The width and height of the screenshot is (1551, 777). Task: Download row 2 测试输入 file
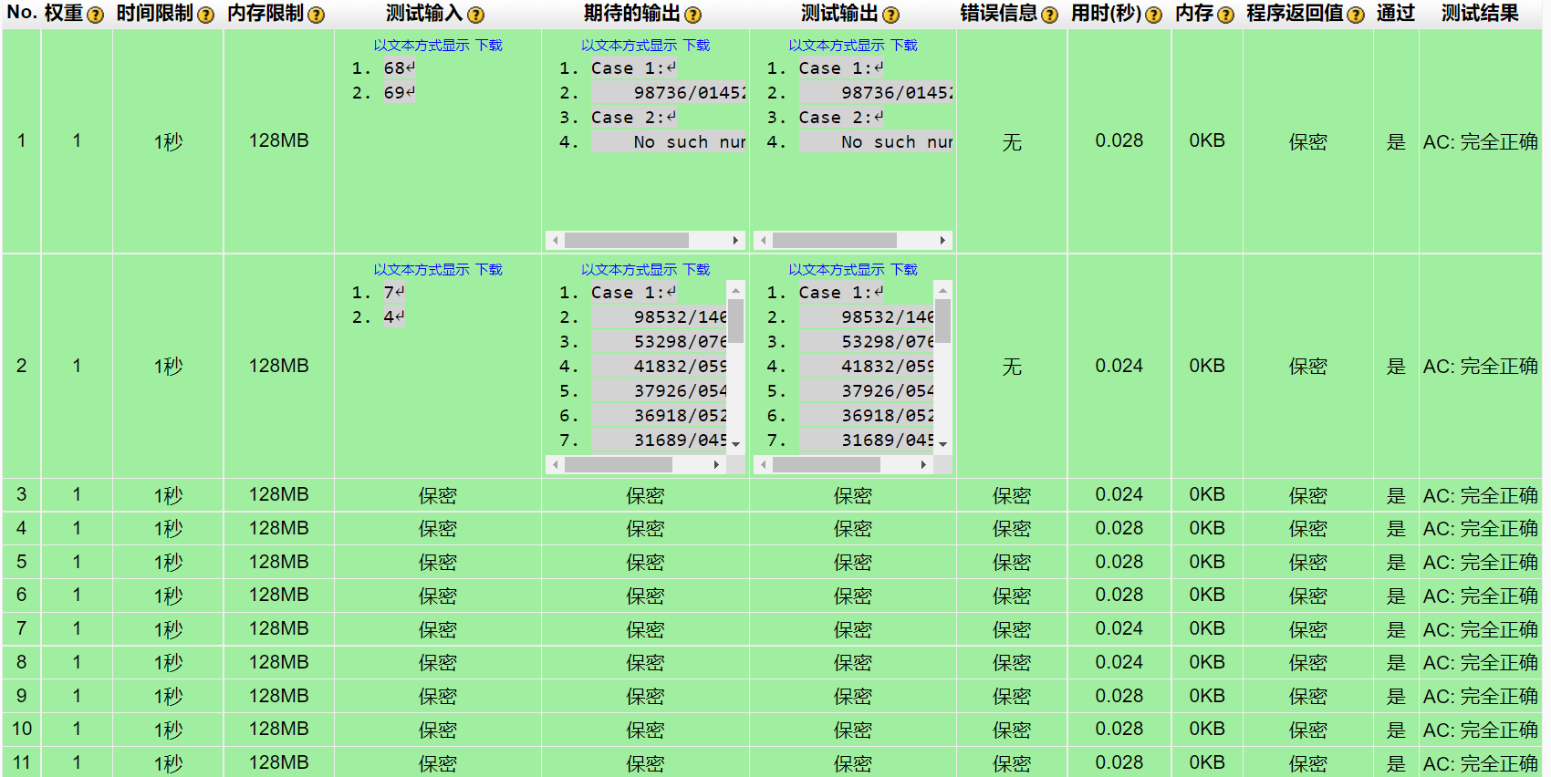pyautogui.click(x=489, y=270)
